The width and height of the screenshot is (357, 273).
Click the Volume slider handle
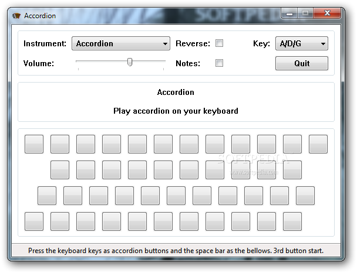[x=130, y=62]
